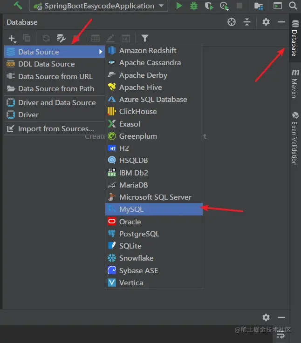Image resolution: width=301 pixels, height=343 pixels.
Task: Start debugging with the bug icon
Action: 194,6
